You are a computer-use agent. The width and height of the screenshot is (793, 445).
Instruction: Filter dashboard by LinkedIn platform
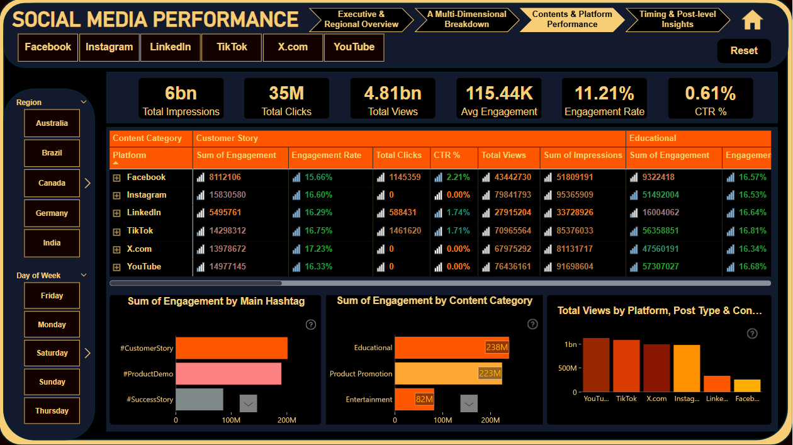click(170, 47)
